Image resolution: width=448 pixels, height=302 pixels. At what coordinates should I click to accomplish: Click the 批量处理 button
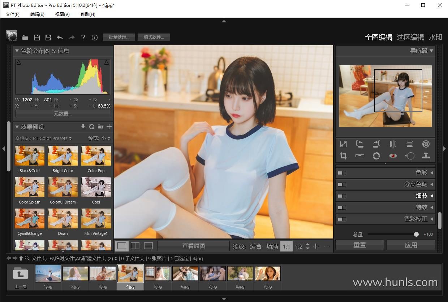119,37
